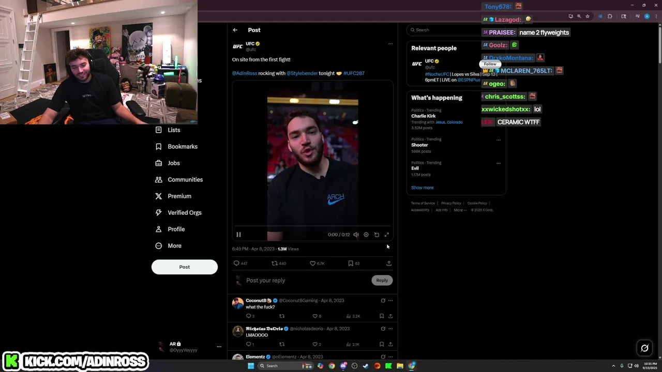662x372 pixels.
Task: Open Cookie Policy link
Action: click(x=477, y=204)
